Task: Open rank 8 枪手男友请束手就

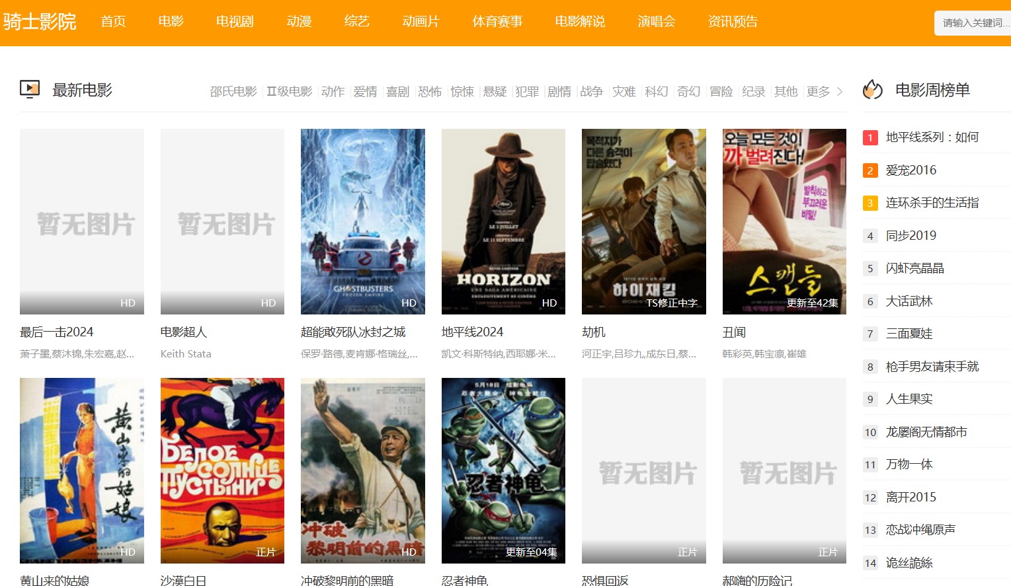Action: point(932,366)
